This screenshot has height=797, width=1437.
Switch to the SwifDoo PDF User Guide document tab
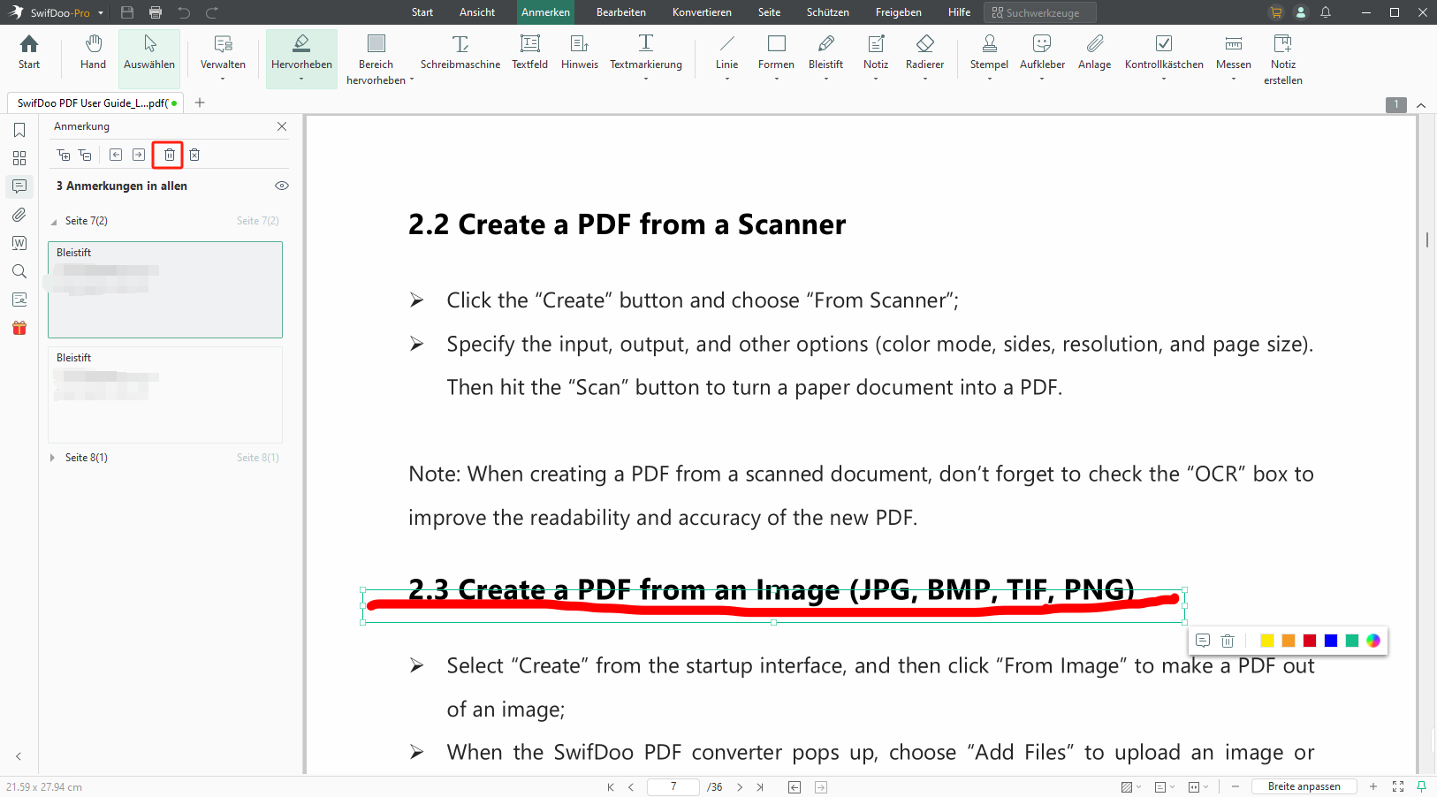coord(95,103)
